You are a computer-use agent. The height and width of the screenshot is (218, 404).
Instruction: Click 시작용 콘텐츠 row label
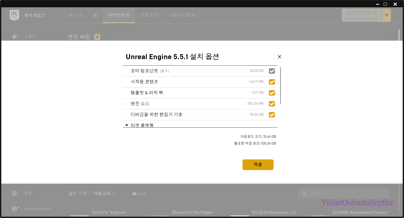click(145, 82)
